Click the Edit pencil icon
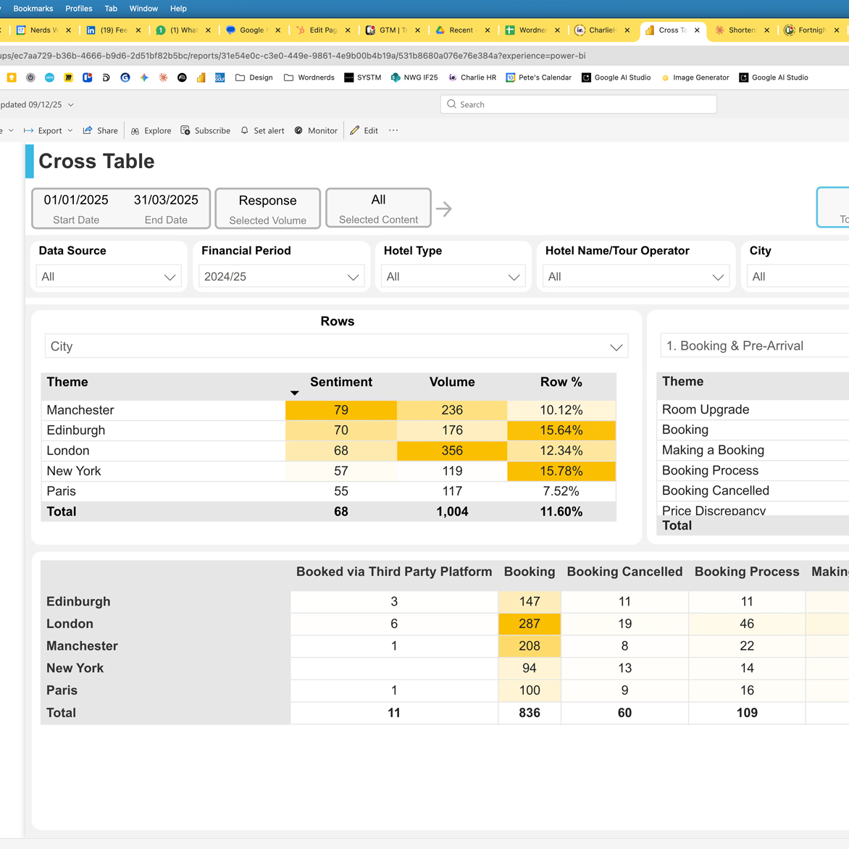849x849 pixels. pos(355,130)
